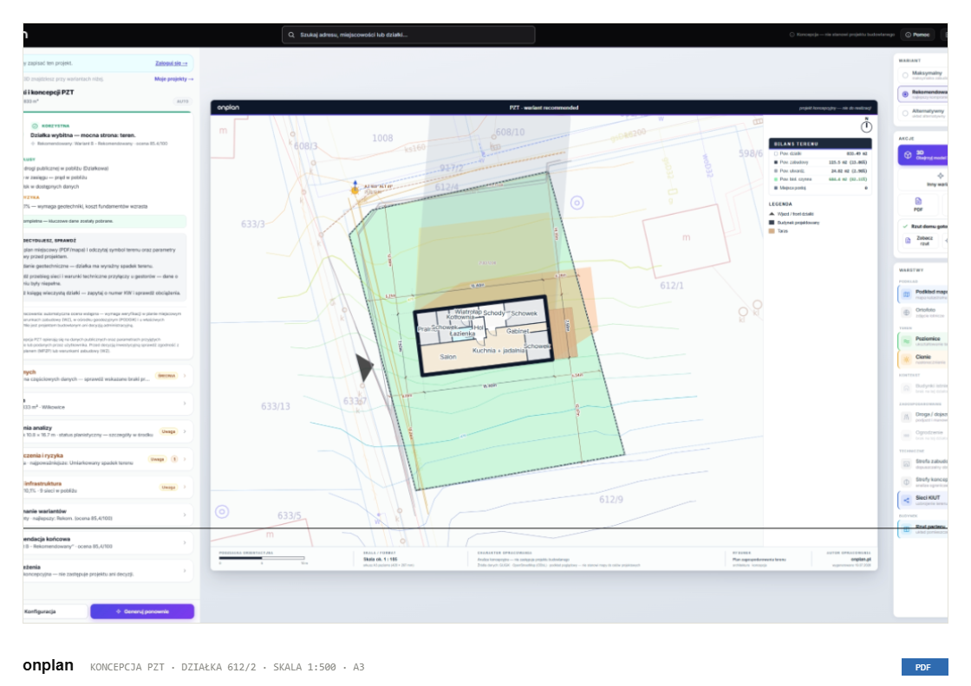
Task: Click the Ortofoto globe icon
Action: coord(906,313)
